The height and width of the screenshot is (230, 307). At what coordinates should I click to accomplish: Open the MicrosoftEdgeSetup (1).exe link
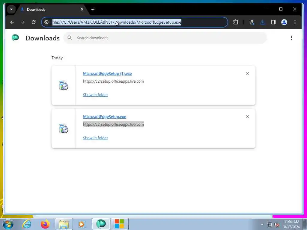coord(107,74)
